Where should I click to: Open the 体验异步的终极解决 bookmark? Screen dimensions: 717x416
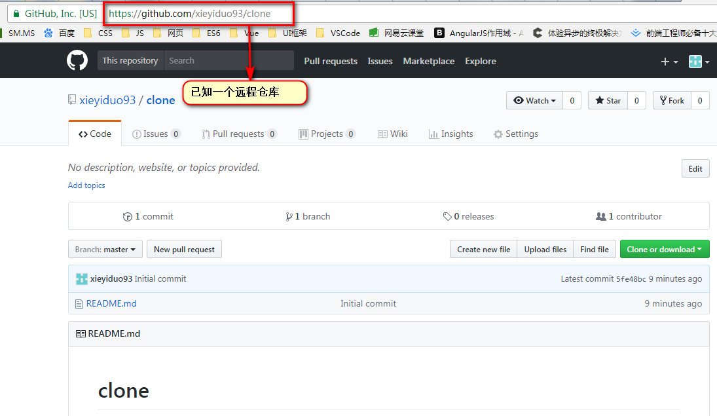577,33
